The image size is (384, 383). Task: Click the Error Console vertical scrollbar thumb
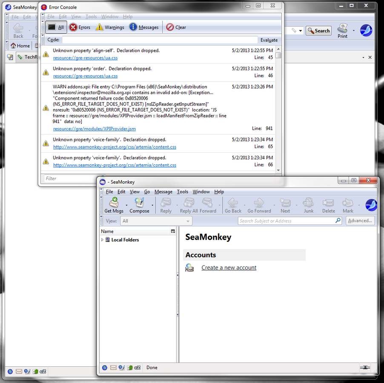(x=278, y=55)
